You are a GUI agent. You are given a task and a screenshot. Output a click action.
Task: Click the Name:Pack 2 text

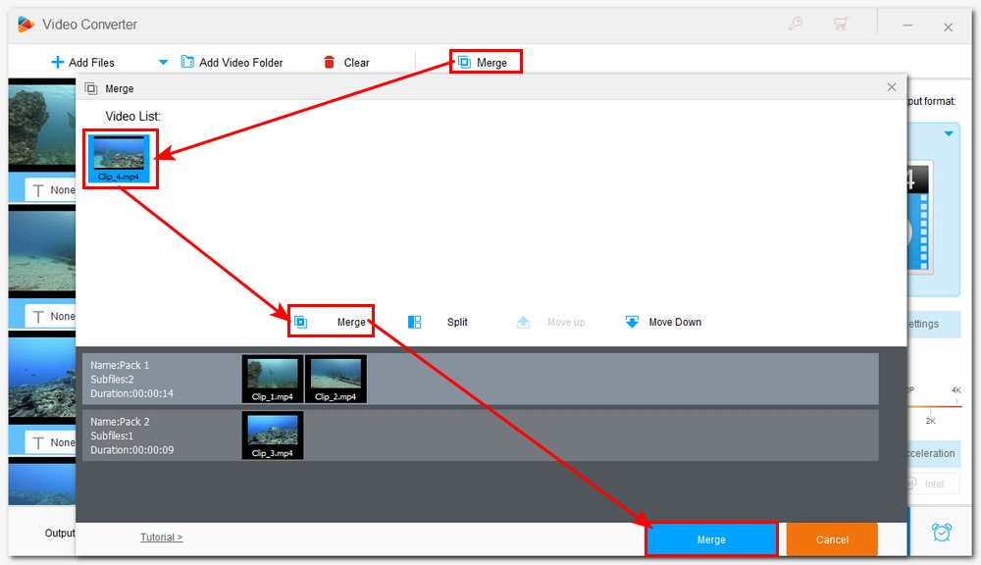click(120, 421)
